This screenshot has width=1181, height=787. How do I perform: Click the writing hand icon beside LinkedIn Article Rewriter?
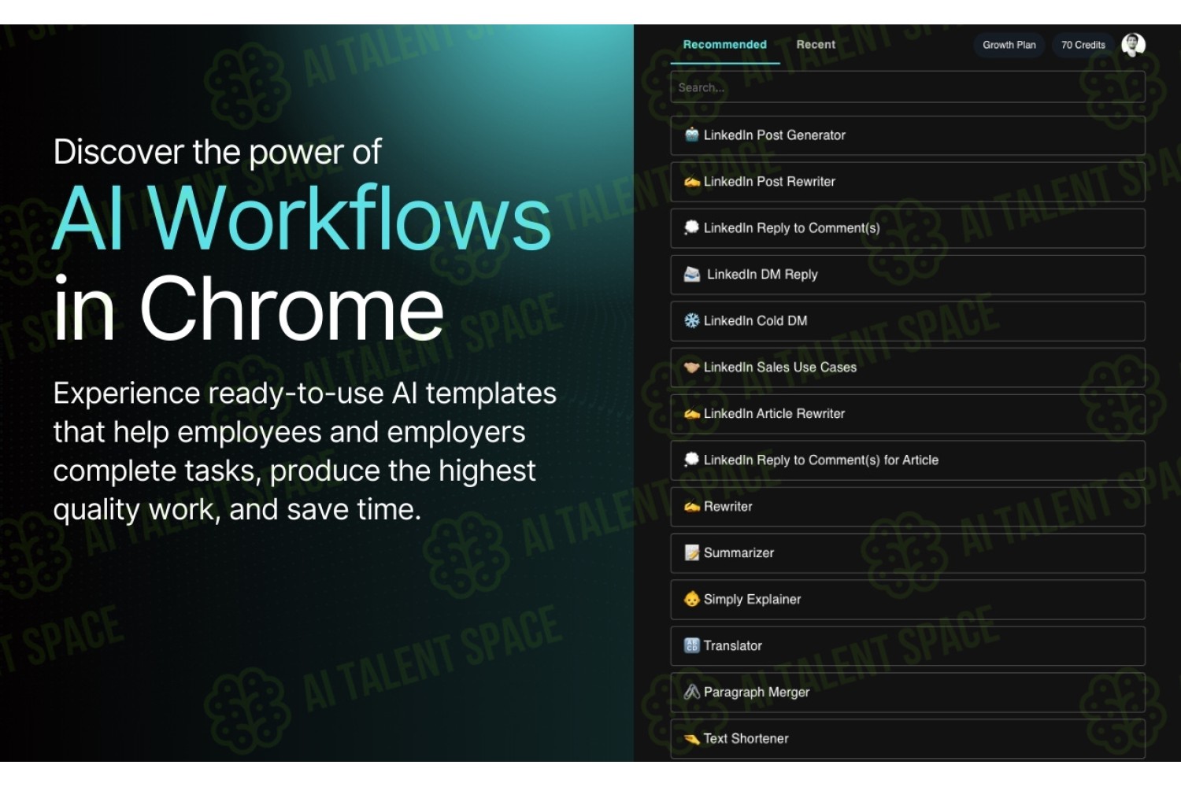tap(691, 414)
